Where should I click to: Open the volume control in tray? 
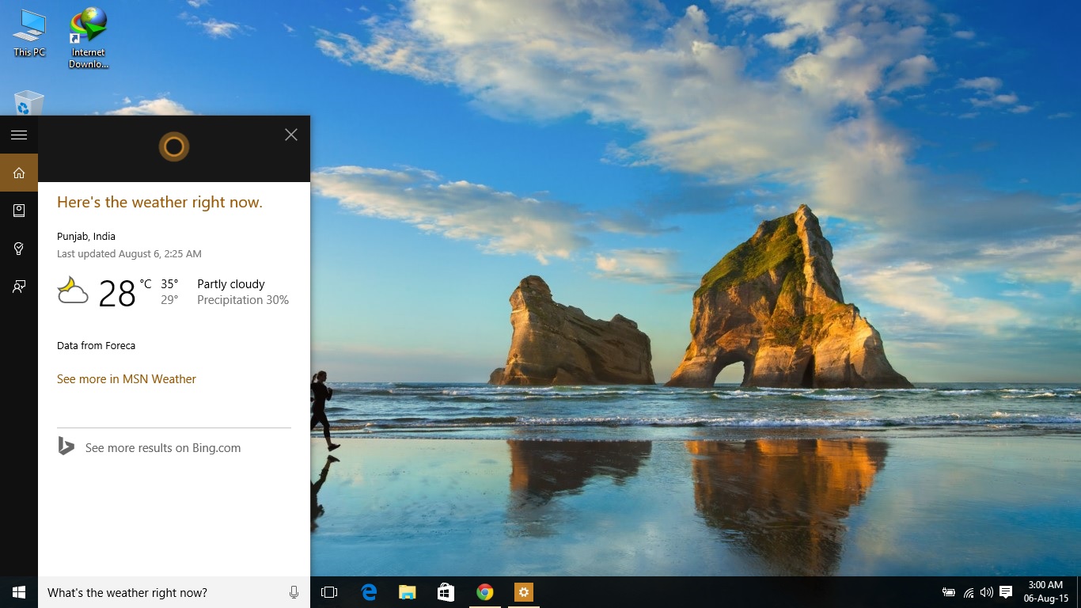click(x=987, y=592)
